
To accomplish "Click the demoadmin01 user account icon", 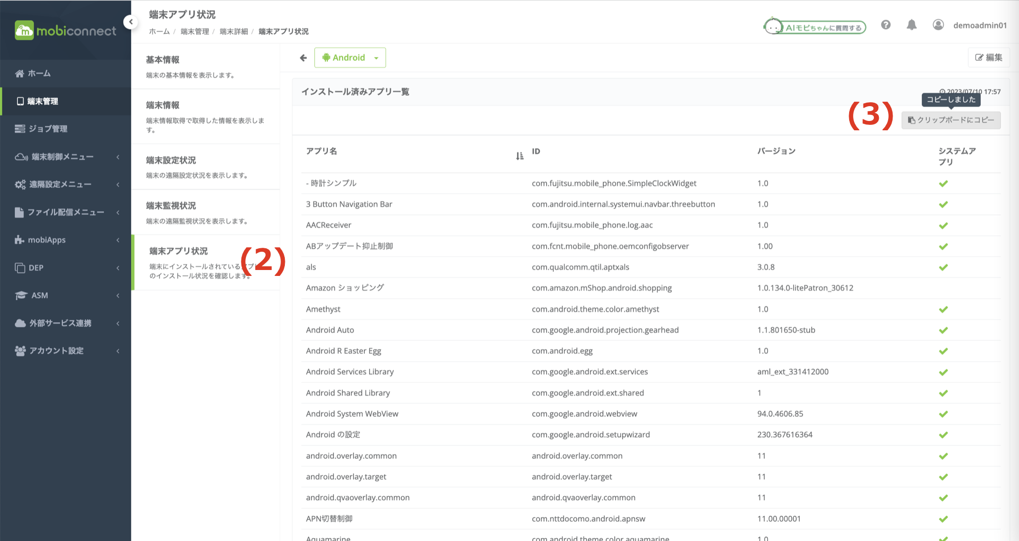I will pyautogui.click(x=938, y=25).
